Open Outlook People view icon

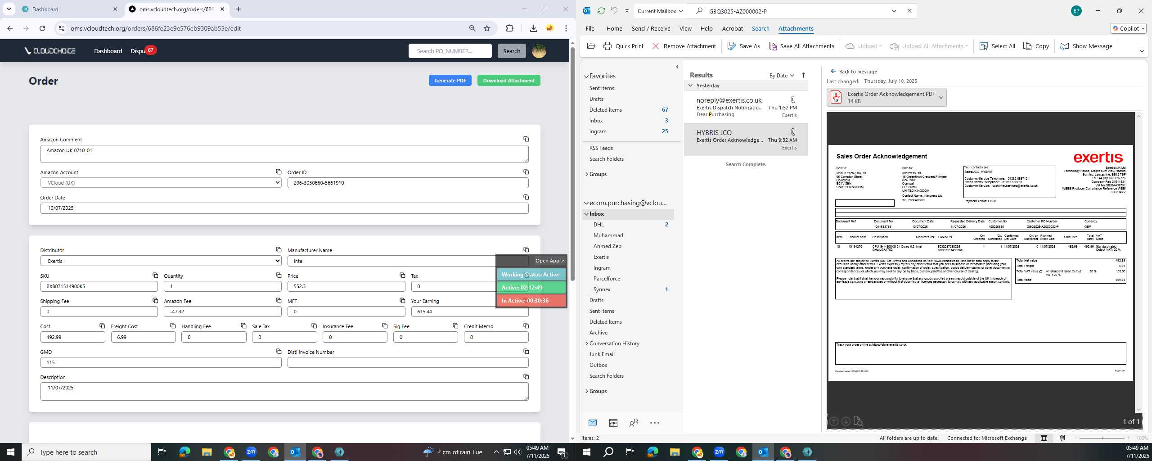(634, 423)
